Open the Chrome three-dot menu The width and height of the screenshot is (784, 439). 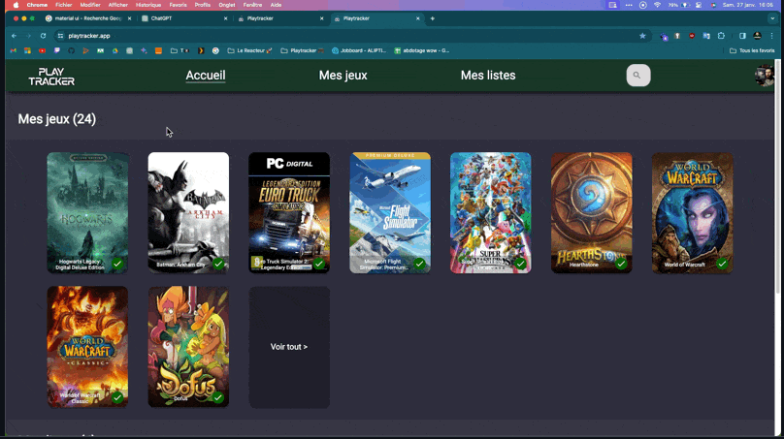[x=772, y=36]
